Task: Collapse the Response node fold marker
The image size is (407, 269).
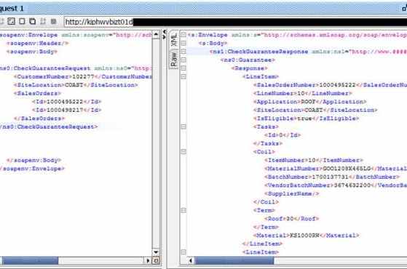Action: tap(183, 68)
